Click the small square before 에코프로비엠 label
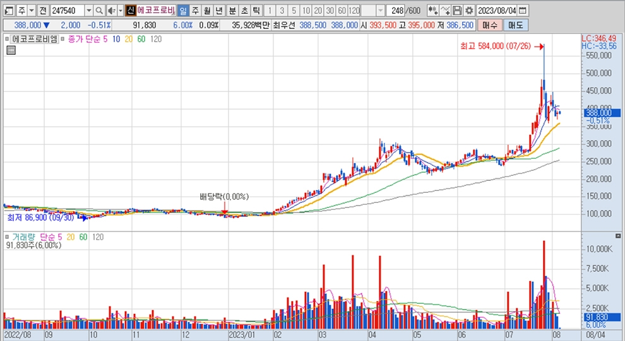This screenshot has width=625, height=341. [x=7, y=39]
